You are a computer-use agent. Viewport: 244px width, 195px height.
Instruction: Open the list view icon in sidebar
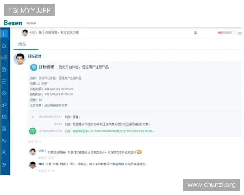tap(4, 81)
